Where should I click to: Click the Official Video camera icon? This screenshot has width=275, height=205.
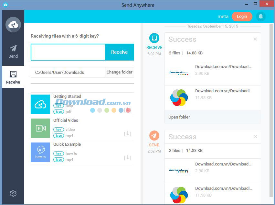pyautogui.click(x=40, y=128)
